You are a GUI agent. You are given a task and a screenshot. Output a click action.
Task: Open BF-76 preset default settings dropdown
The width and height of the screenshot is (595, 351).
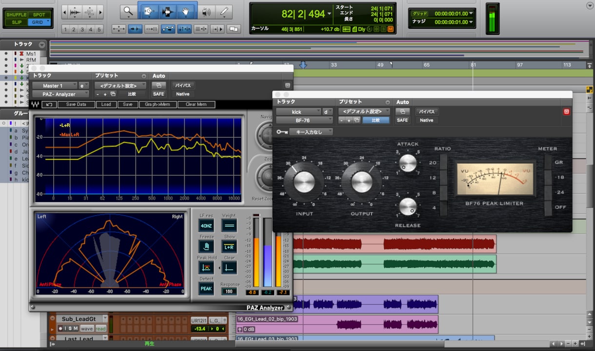pos(364,111)
